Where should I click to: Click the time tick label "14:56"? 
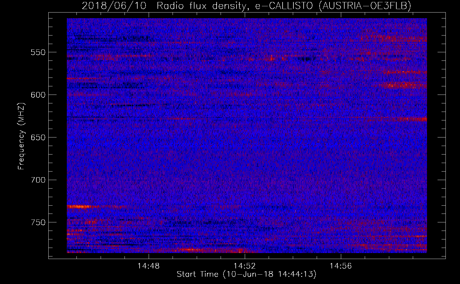pyautogui.click(x=341, y=266)
